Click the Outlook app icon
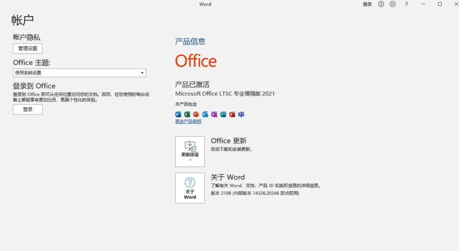Image resolution: width=459 pixels, height=251 pixels. coord(205,114)
